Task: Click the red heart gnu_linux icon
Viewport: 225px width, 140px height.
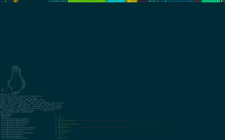Action: 138,1
